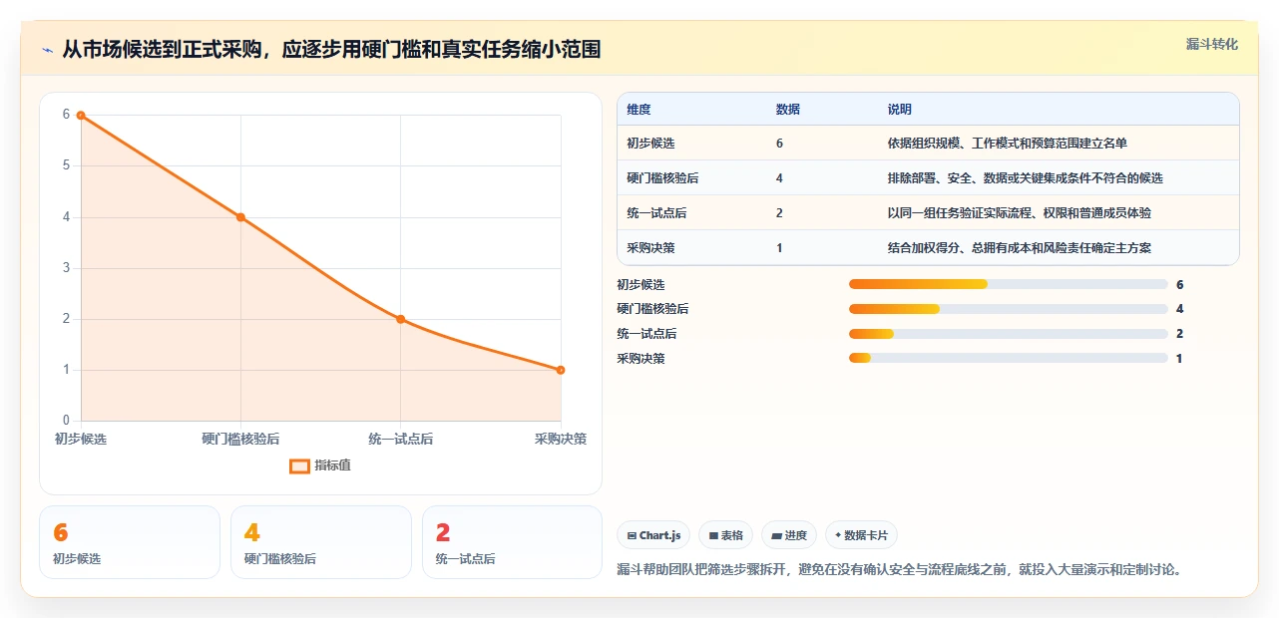Click the footer note starting 漏斗帮助团队
1279x618 pixels.
tap(900, 570)
